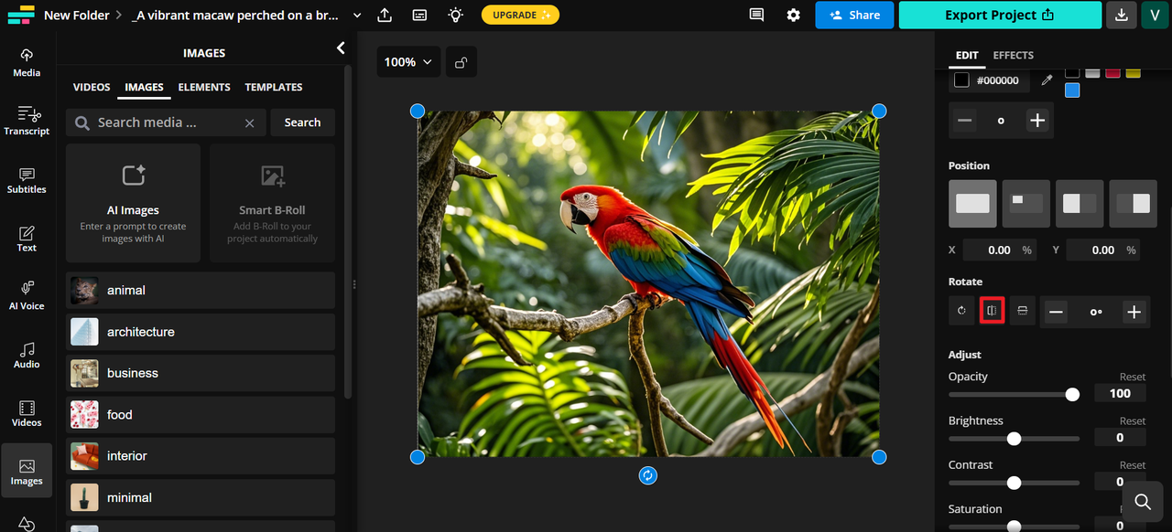Collapse the Images panel with chevron
This screenshot has height=532, width=1172.
[341, 48]
